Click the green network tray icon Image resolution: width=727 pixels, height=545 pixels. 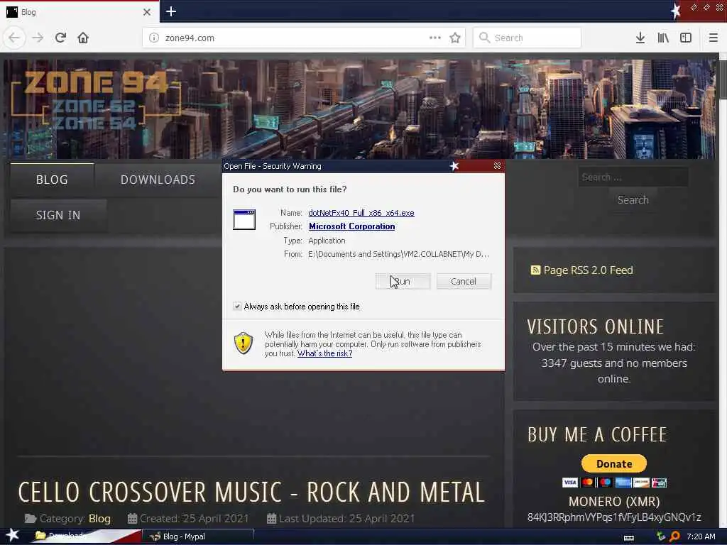(661, 536)
